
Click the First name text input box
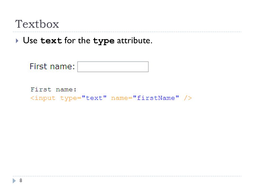pyautogui.click(x=113, y=66)
